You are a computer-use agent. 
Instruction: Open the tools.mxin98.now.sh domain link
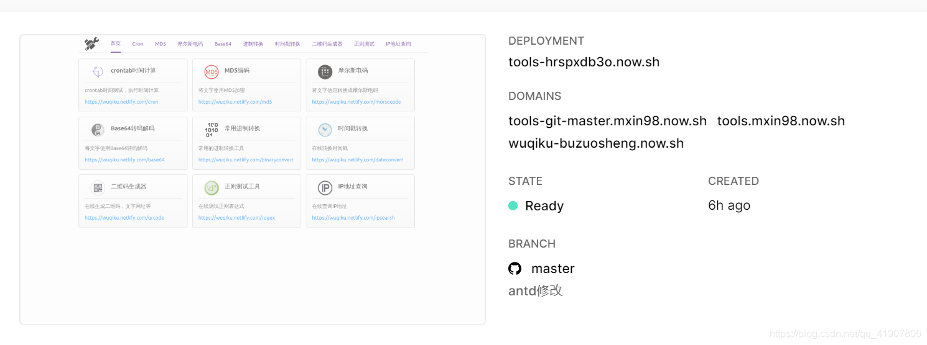[781, 121]
